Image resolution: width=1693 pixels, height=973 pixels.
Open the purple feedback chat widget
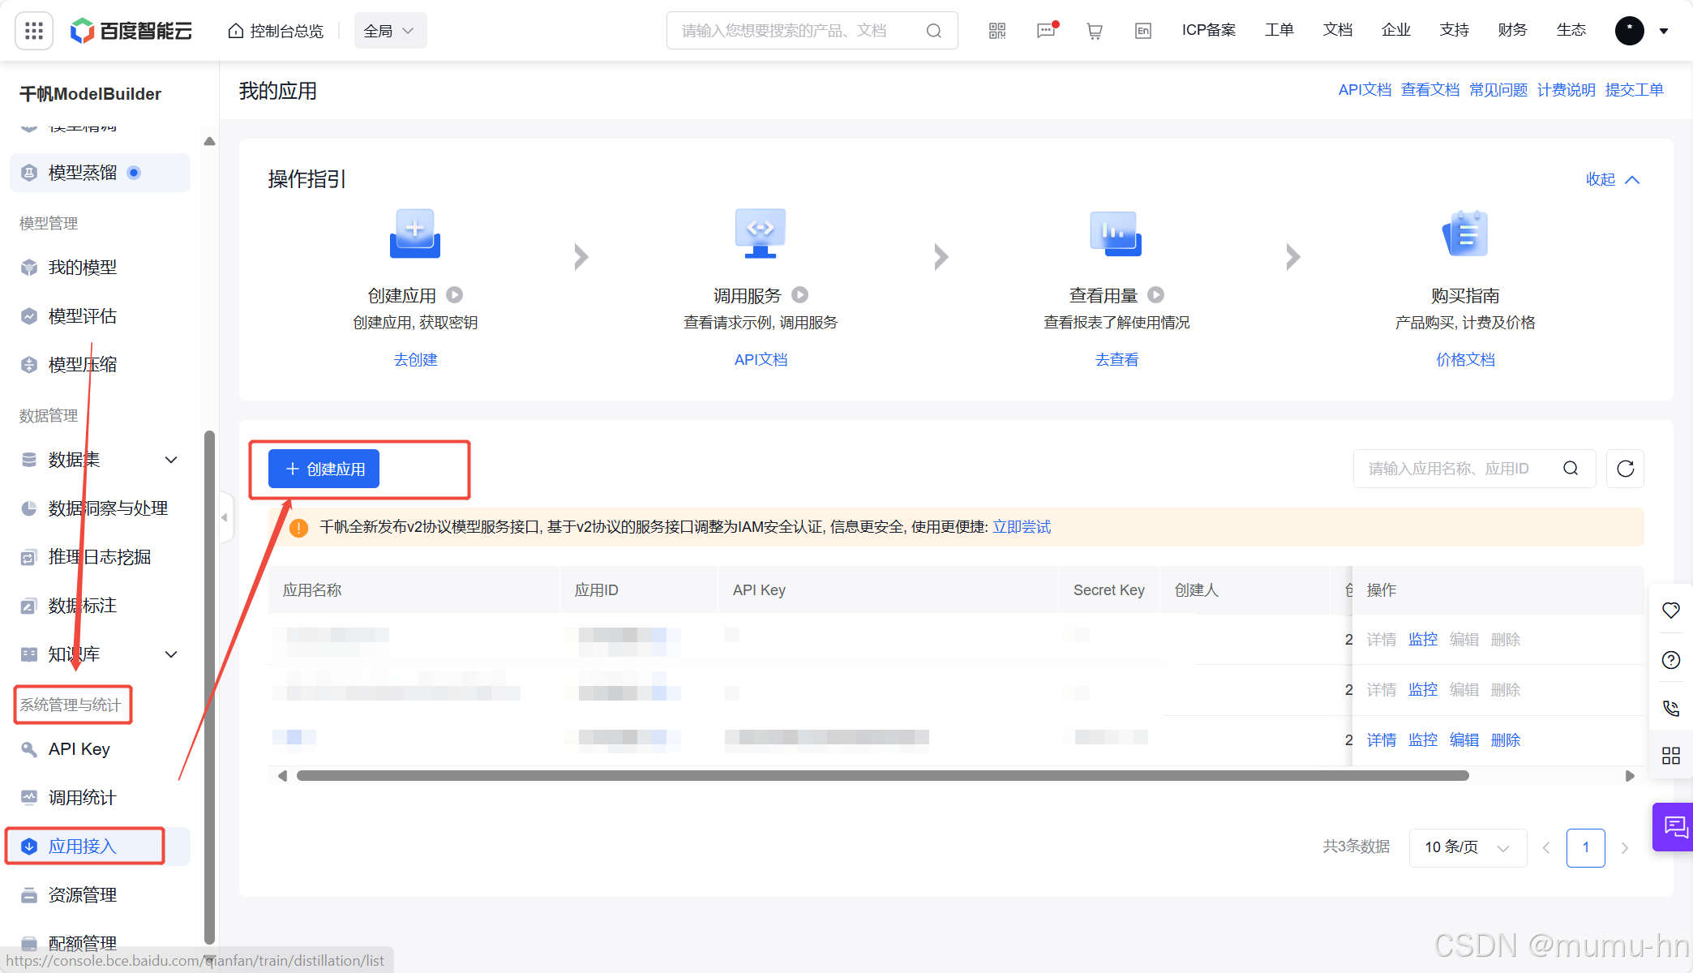click(1674, 827)
